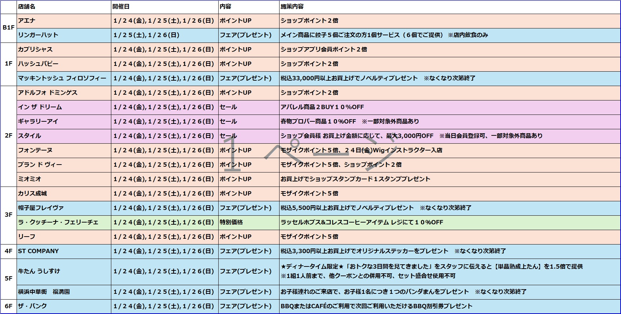Click オリジナルステッカーをプレゼント cell
Viewport: 621px width, 314px height.
pyautogui.click(x=450, y=251)
